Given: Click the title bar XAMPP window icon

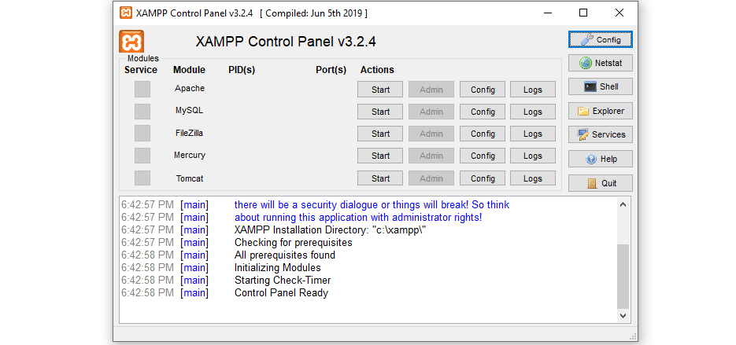Looking at the screenshot, I should pos(126,13).
